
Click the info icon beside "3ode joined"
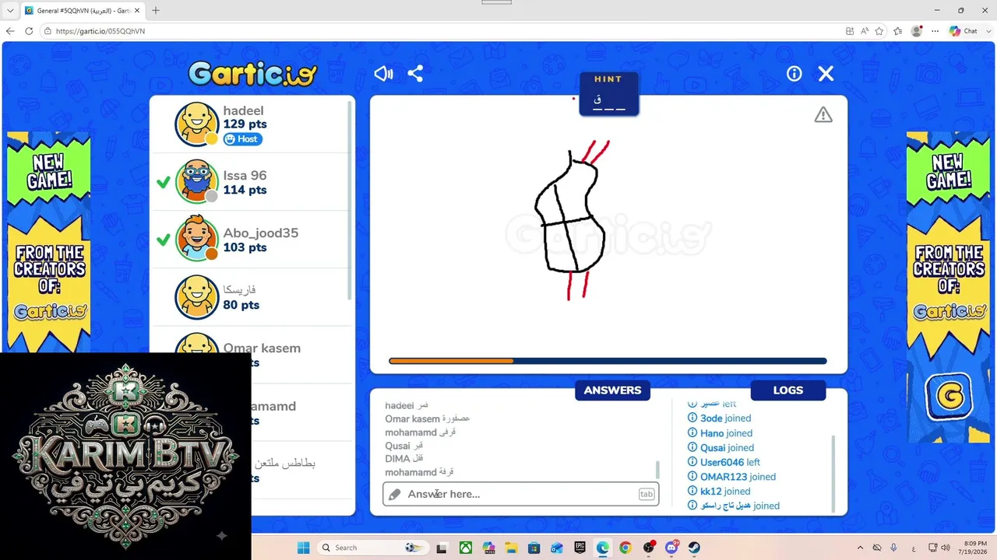click(692, 418)
